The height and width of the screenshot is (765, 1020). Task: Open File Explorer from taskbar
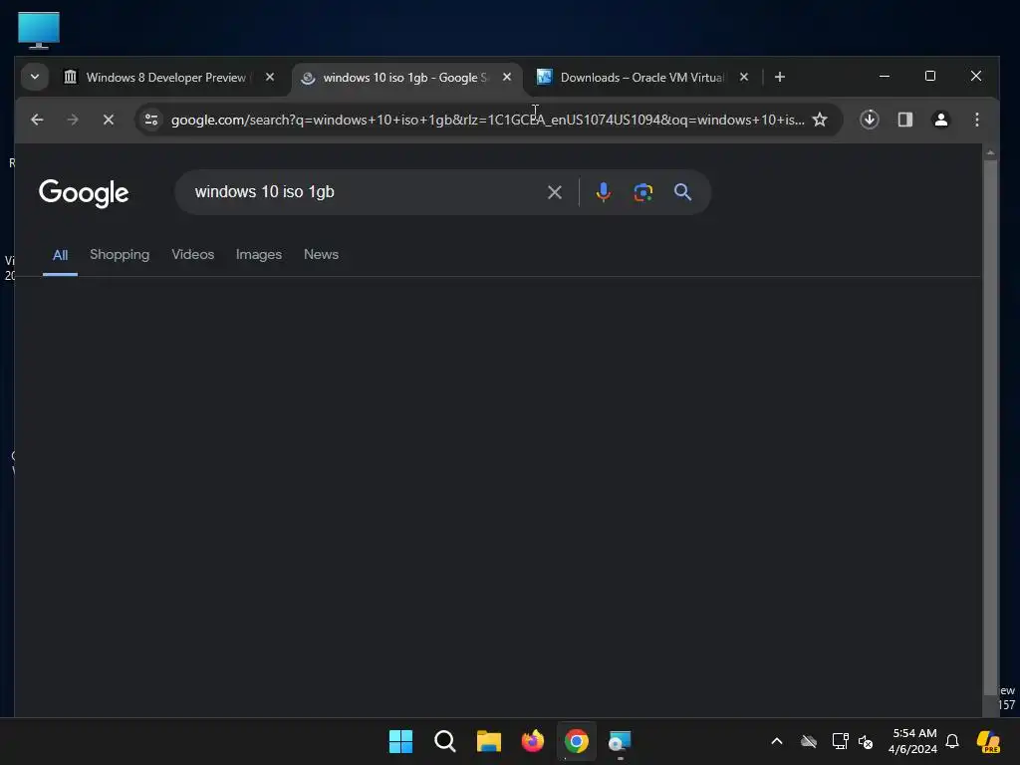[x=488, y=741]
